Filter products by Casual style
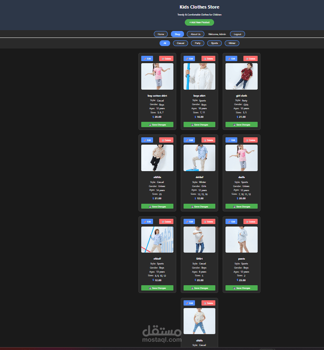324x350 pixels. click(180, 43)
